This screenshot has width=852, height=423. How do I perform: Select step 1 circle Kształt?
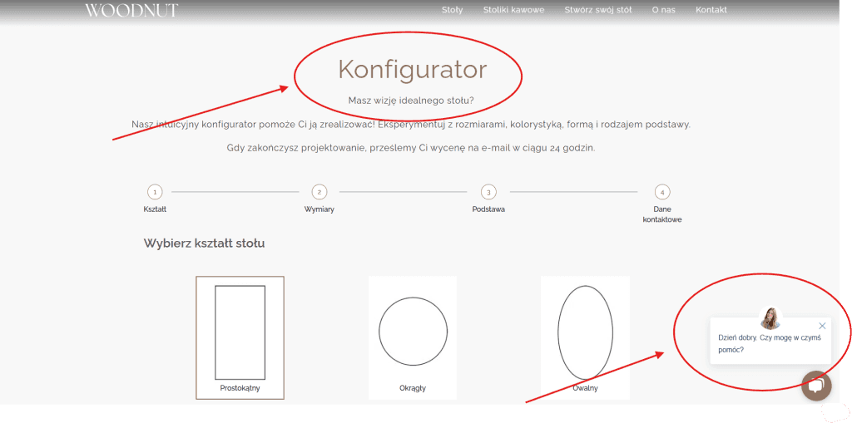point(155,192)
